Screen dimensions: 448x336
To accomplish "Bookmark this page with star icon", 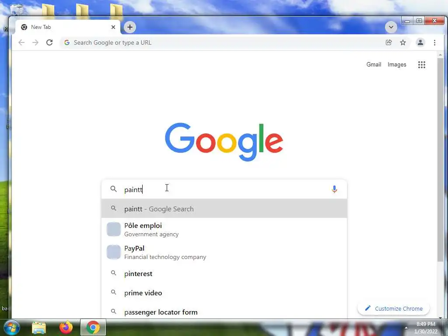I will click(403, 42).
